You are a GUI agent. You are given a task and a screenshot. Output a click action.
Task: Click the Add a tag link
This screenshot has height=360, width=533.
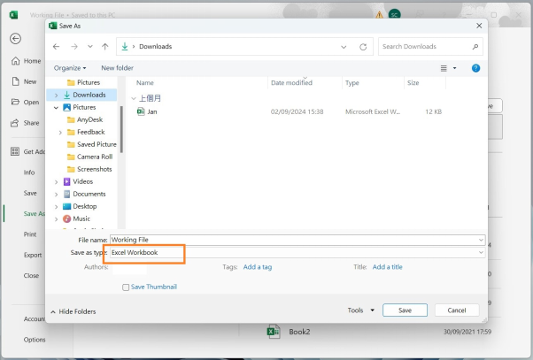(x=258, y=266)
